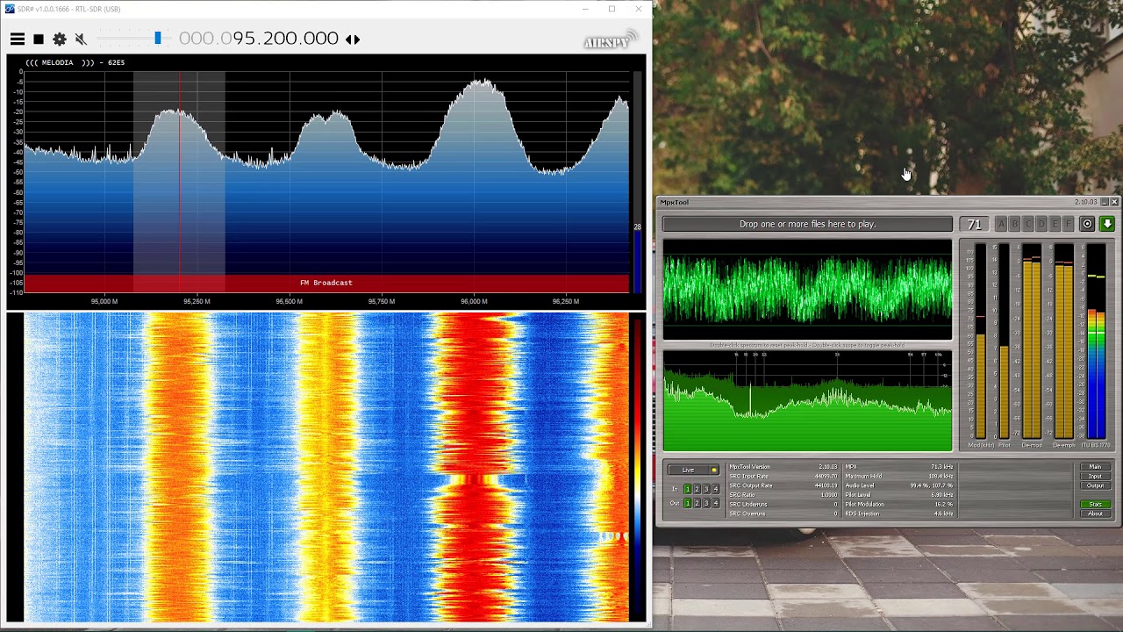Click the Airspy logo in SDR#

611,40
